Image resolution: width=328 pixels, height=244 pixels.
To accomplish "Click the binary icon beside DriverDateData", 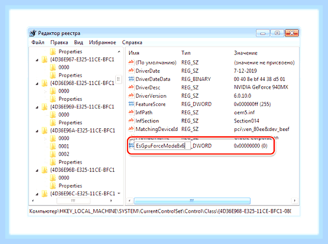I will [131, 79].
